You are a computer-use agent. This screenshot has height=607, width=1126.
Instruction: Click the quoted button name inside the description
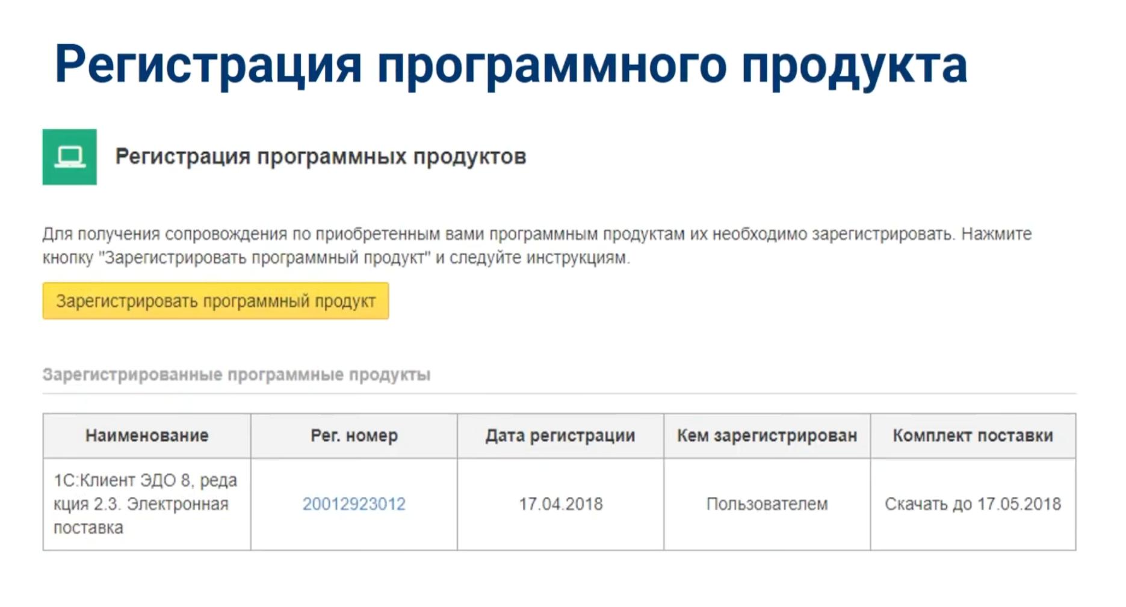point(265,258)
